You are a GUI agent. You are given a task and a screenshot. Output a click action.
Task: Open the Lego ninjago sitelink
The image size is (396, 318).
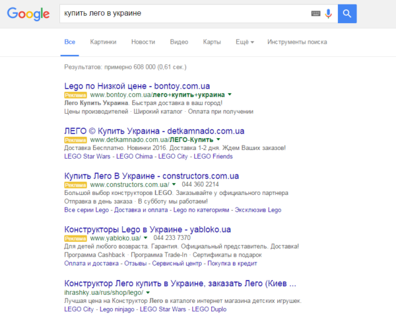click(x=117, y=309)
